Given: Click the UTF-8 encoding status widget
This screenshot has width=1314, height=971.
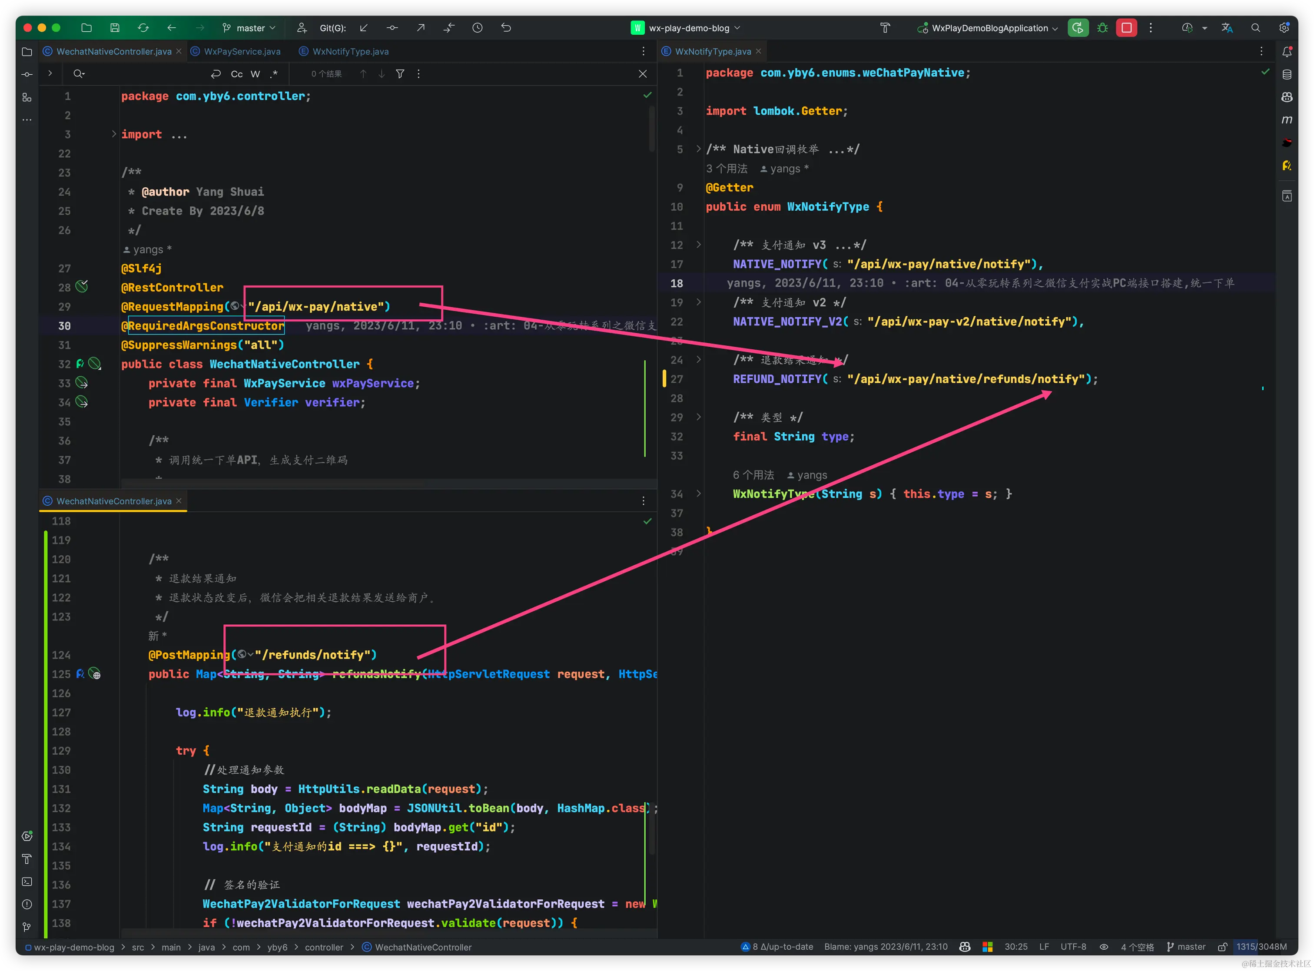Looking at the screenshot, I should coord(1073,947).
